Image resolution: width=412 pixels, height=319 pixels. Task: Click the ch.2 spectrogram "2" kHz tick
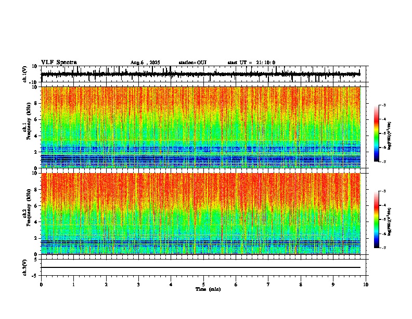coord(36,238)
